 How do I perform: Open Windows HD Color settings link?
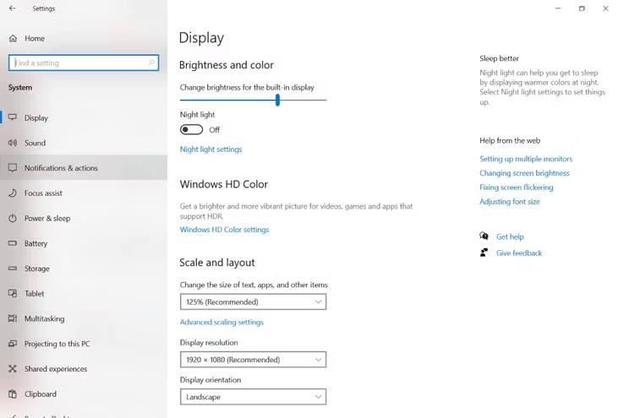[x=224, y=230]
